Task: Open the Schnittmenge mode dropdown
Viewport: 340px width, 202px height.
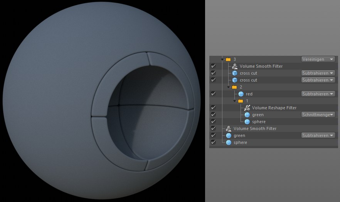Action: tap(318, 115)
